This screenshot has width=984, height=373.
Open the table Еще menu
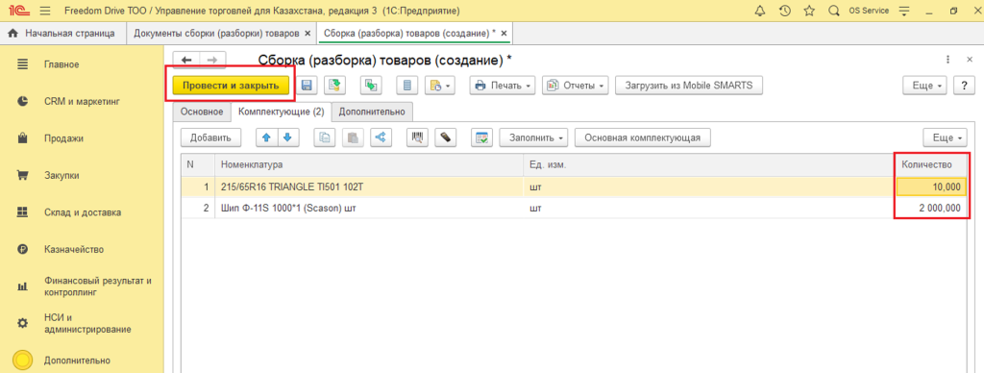pos(946,137)
